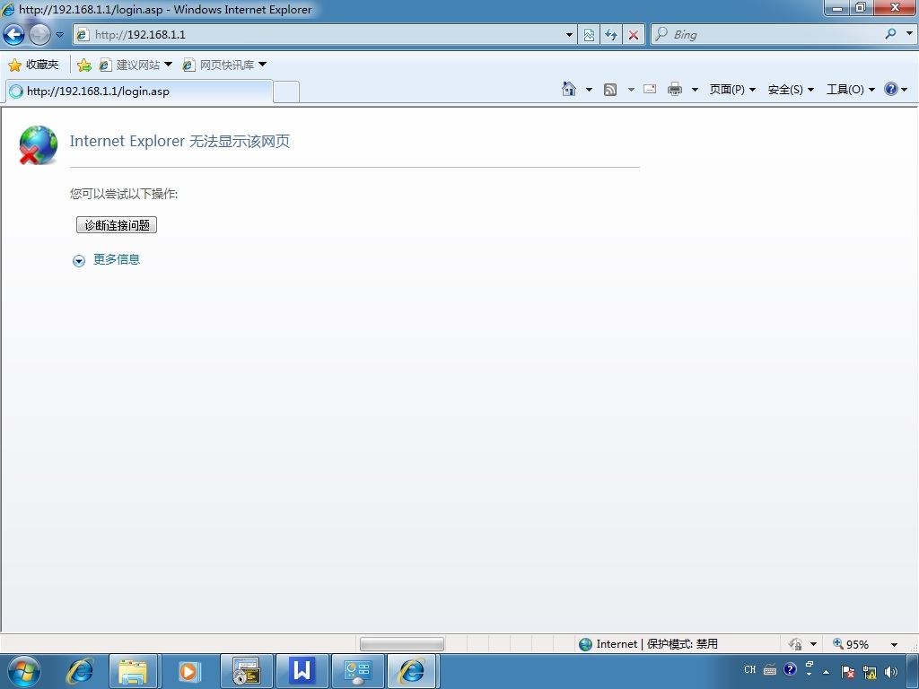Screen dimensions: 919x689
Task: Click the 95% zoom level button
Action: 851,644
